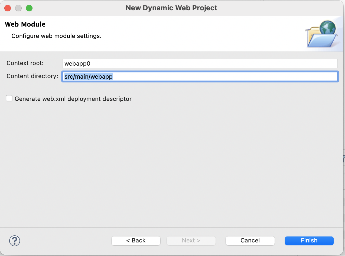The width and height of the screenshot is (345, 256).
Task: Go back with the Back button
Action: 136,241
